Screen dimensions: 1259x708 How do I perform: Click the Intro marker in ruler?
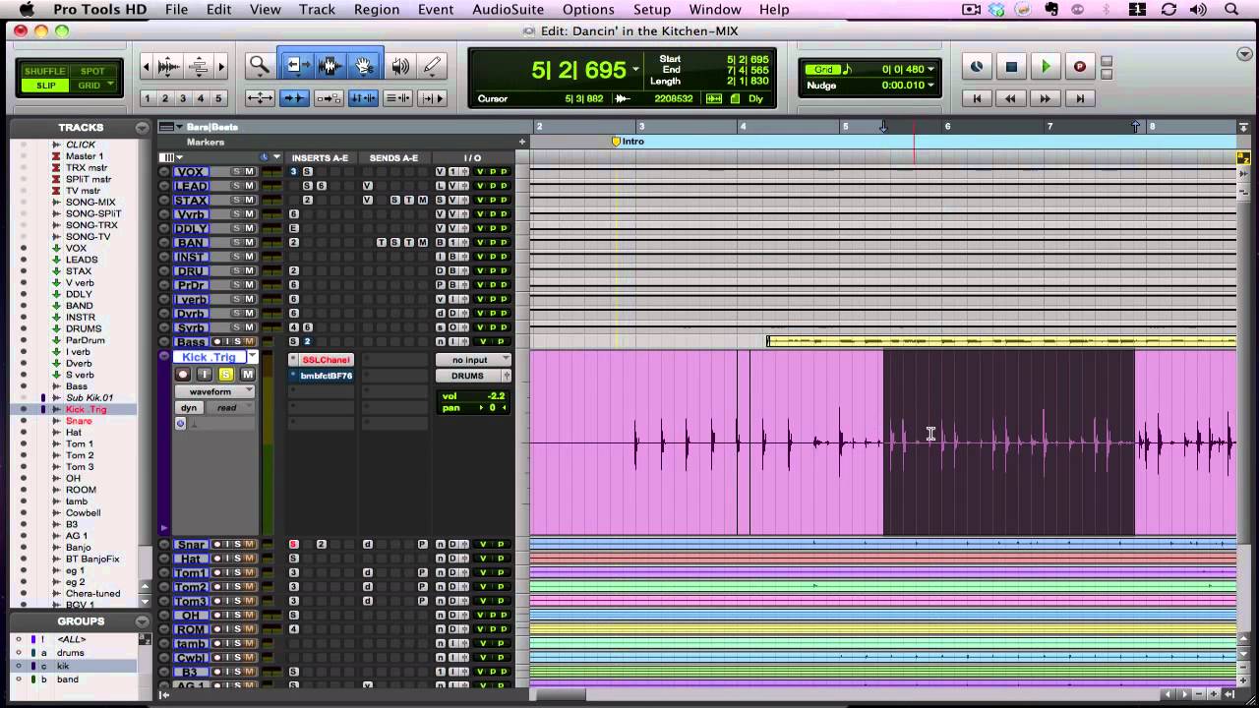[x=628, y=142]
